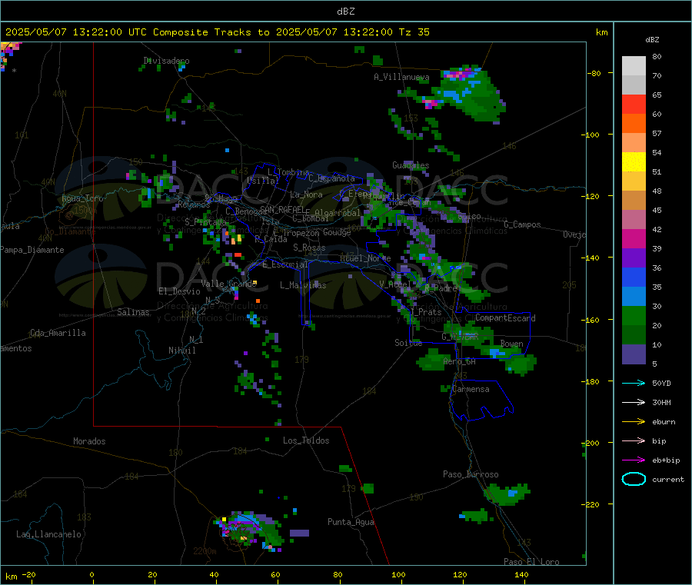Click the 'E_Escorial' place label
Viewport: 692px width, 585px height.
(x=285, y=264)
